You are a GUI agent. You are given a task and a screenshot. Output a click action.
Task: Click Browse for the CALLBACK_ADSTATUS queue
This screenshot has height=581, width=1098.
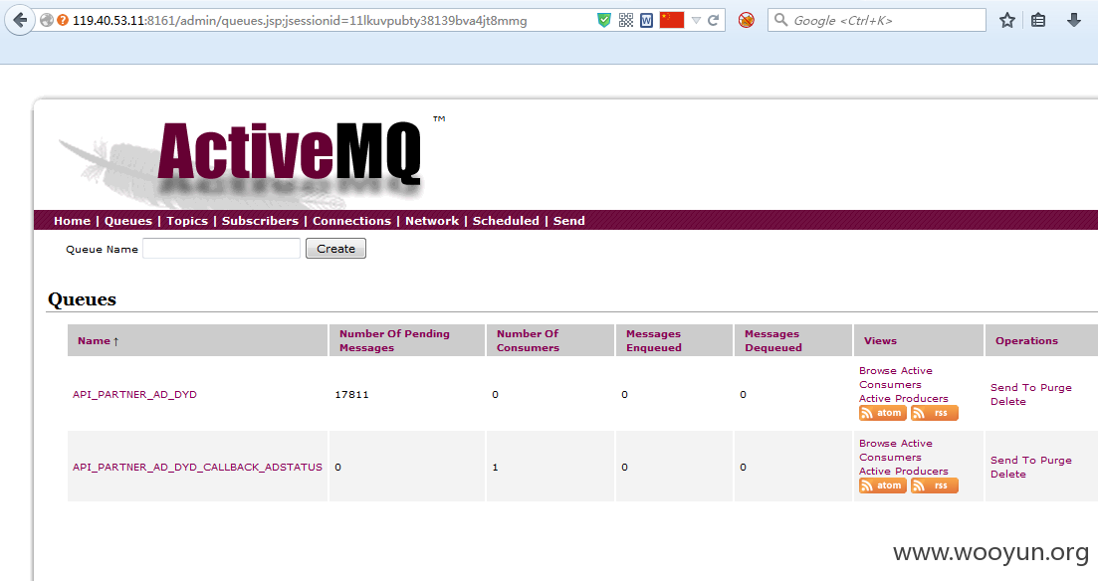877,444
